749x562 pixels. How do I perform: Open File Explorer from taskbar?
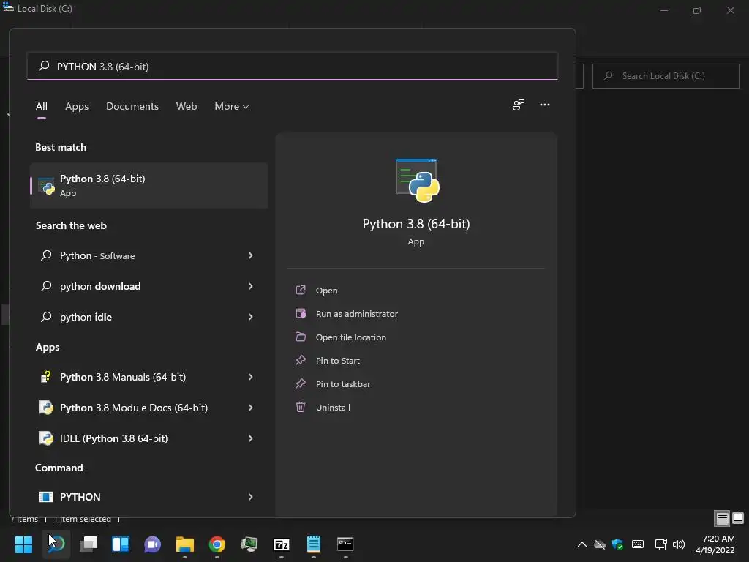point(185,544)
